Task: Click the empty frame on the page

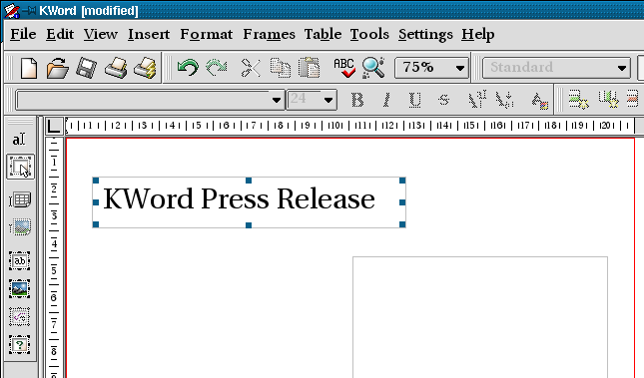Action: click(x=479, y=317)
